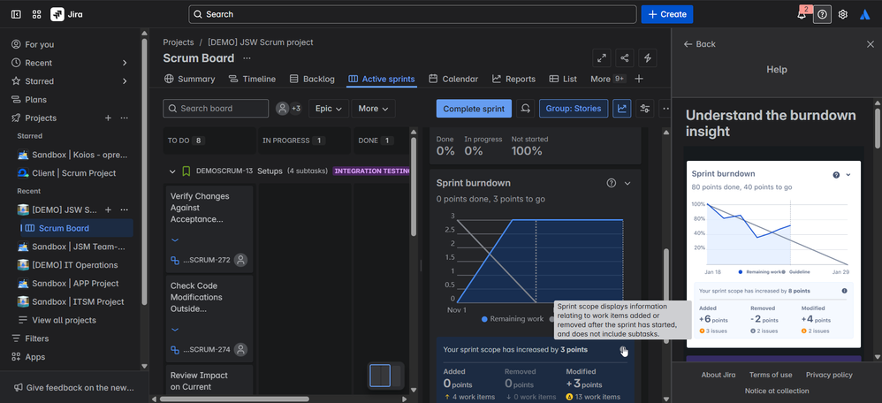Open the Terms of use link
The width and height of the screenshot is (882, 403).
(x=771, y=375)
